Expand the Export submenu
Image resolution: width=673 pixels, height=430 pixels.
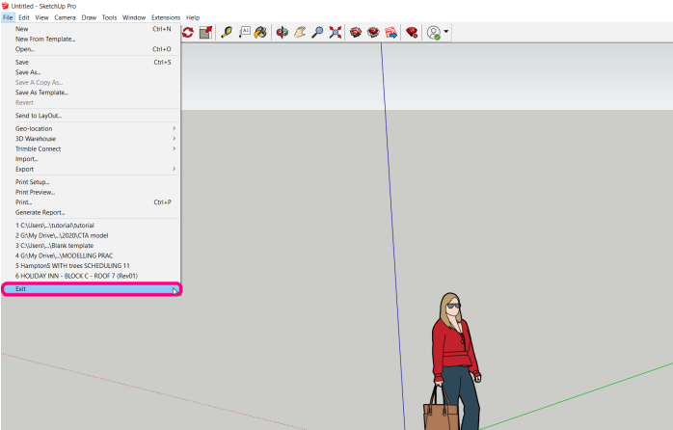click(x=91, y=169)
